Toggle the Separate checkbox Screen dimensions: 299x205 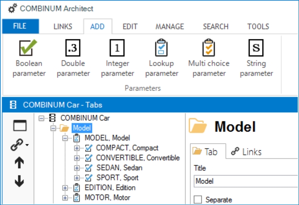pos(198,200)
